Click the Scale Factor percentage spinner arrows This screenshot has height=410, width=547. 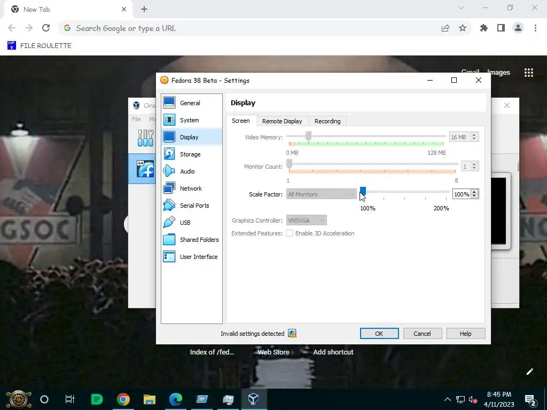474,194
